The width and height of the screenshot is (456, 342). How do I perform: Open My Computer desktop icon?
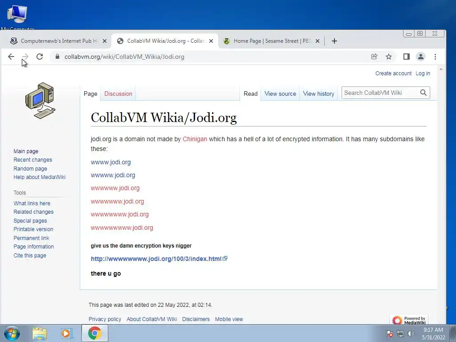[x=17, y=16]
